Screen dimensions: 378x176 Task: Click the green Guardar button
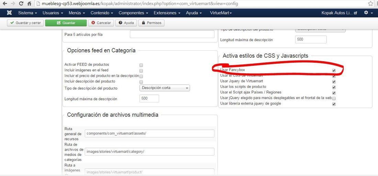pos(66,23)
